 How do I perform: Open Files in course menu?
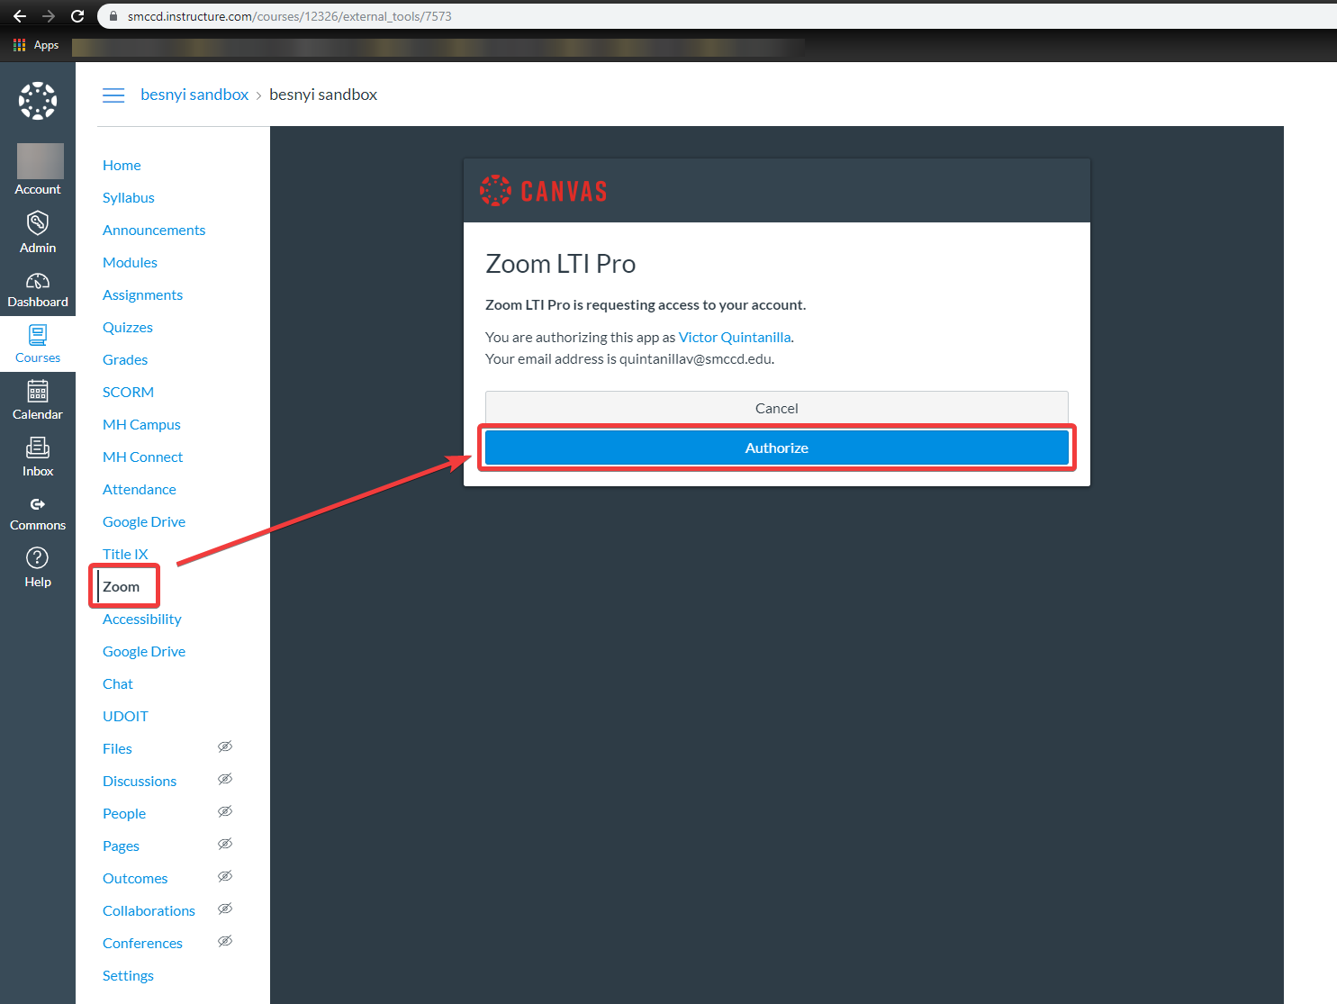click(117, 748)
